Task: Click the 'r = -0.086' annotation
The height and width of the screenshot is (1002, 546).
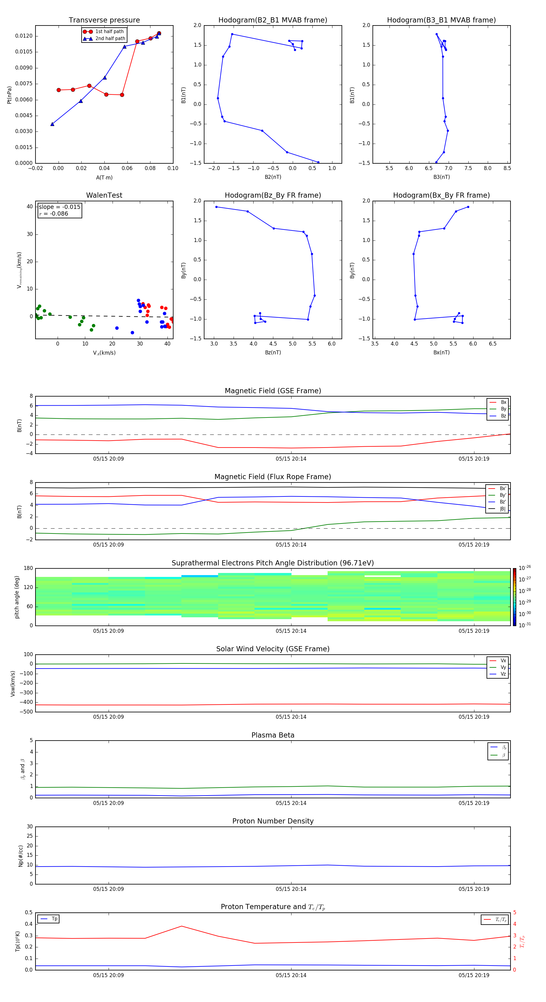Action: (54, 213)
